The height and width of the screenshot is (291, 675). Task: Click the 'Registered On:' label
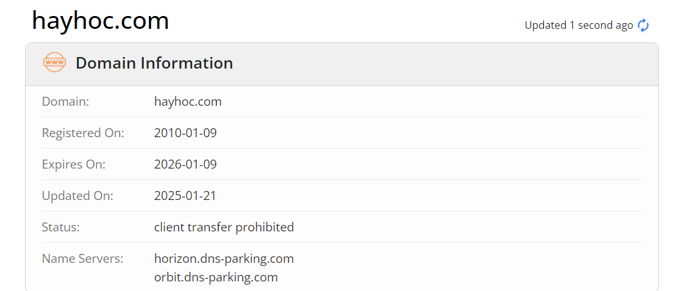pyautogui.click(x=83, y=133)
